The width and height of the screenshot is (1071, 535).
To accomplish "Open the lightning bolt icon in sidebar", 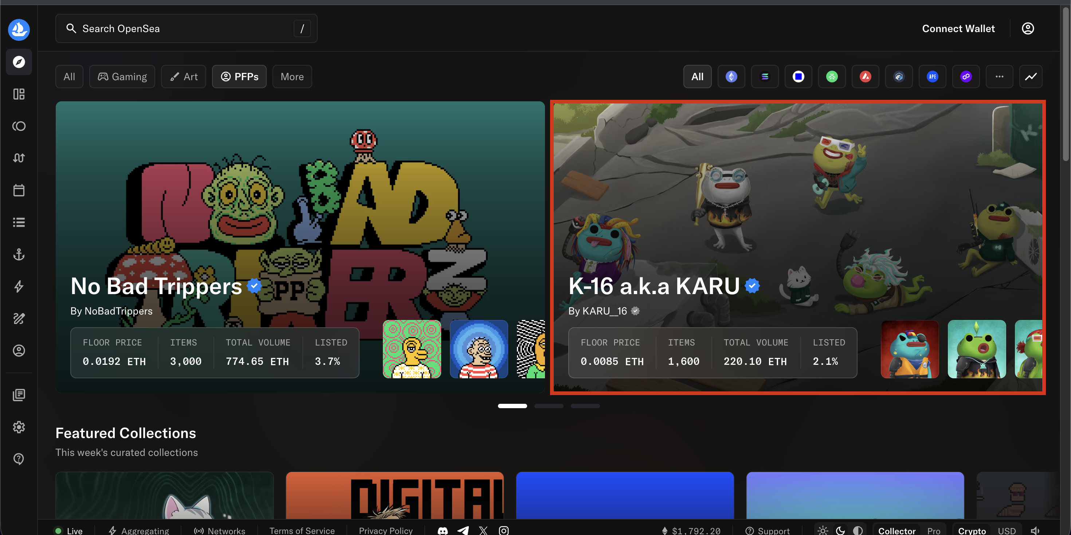I will tap(19, 286).
